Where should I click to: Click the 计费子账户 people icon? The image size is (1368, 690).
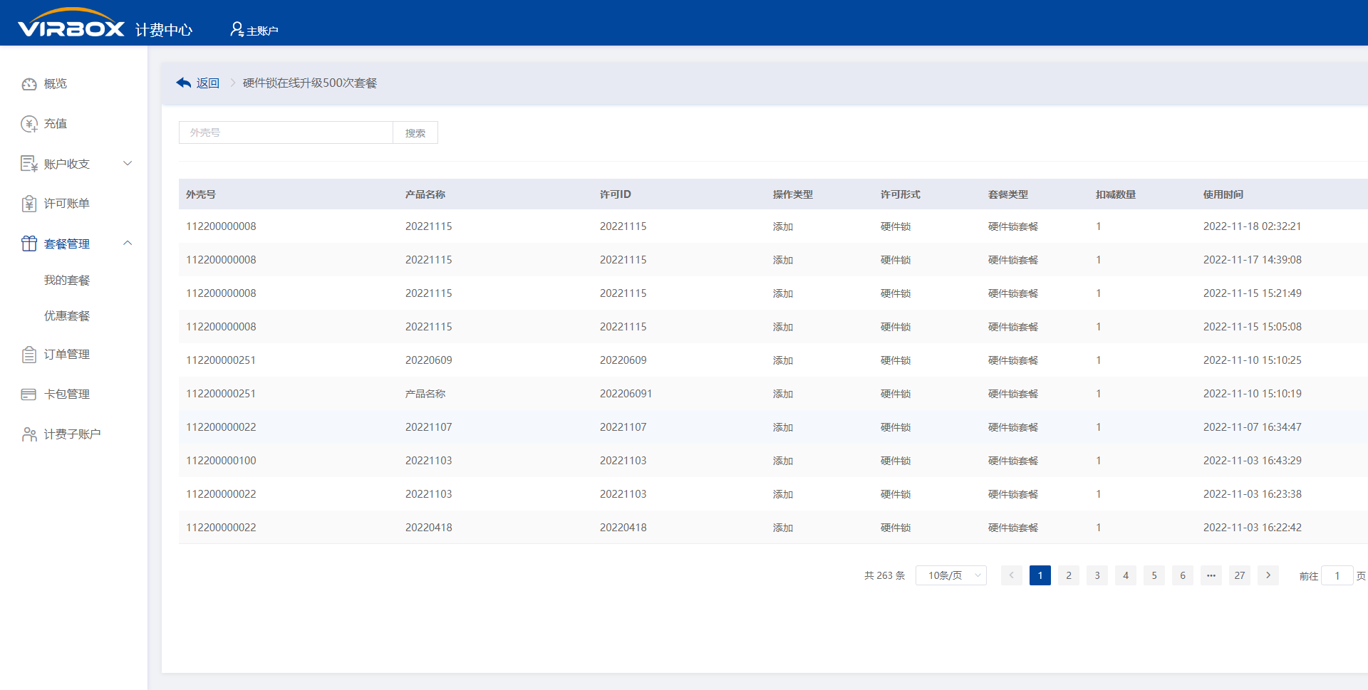(x=29, y=434)
